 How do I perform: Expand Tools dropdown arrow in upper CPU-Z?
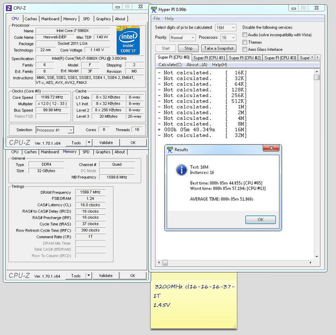click(89, 142)
